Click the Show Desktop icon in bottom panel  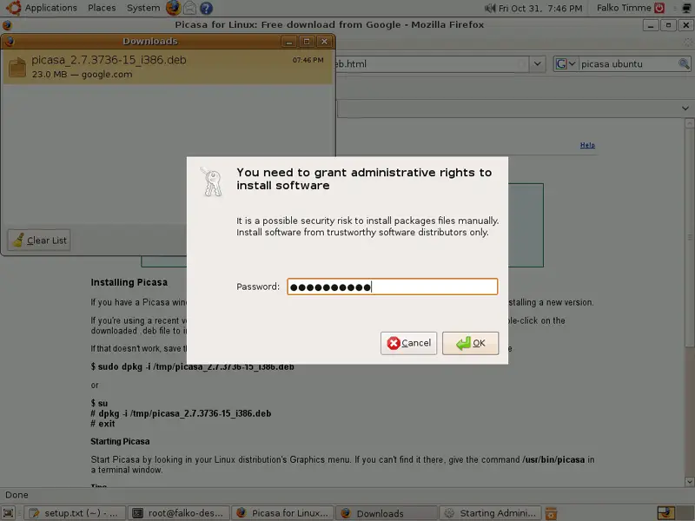(9, 513)
